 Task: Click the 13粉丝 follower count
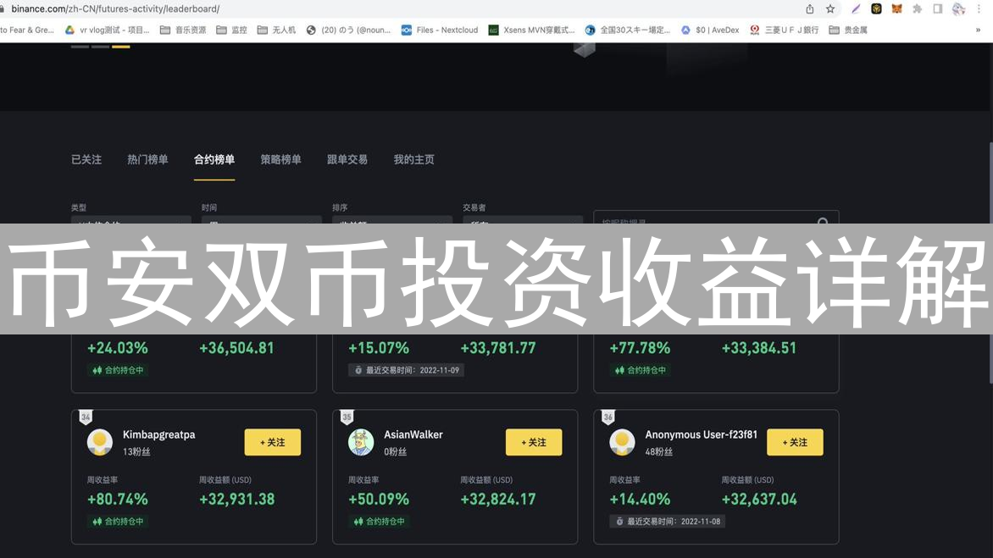136,451
